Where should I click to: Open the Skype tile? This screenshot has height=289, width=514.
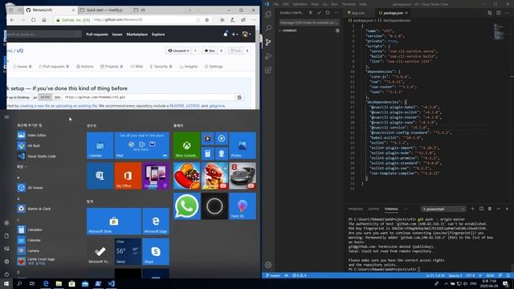pos(156,251)
